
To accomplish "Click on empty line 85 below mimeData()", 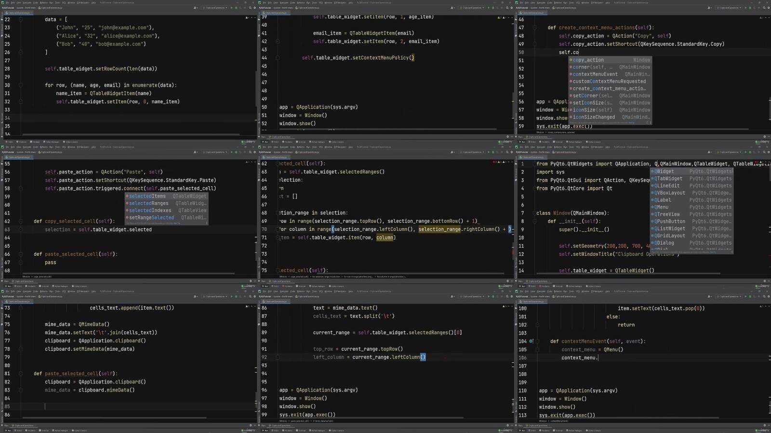I will [130, 407].
